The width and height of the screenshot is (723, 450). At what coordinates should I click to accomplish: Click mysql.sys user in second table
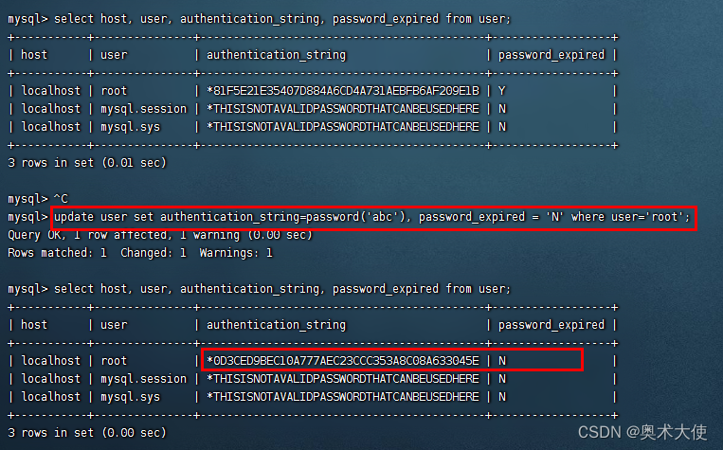click(130, 397)
